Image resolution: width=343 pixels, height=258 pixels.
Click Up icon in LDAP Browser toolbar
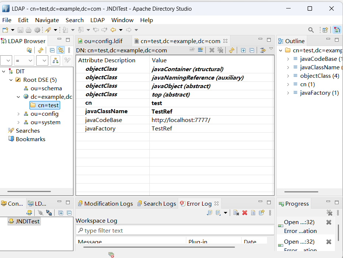point(29,50)
